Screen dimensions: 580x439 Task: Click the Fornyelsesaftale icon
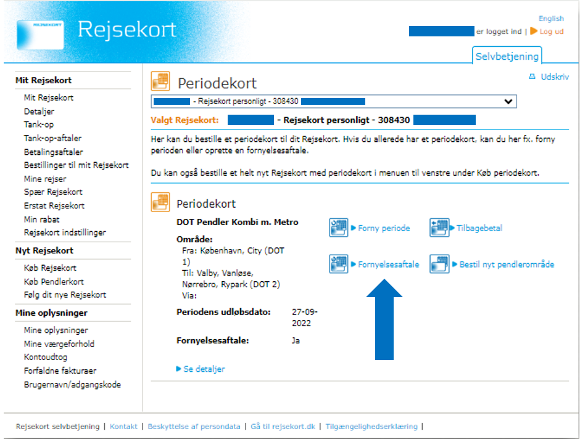(x=339, y=265)
